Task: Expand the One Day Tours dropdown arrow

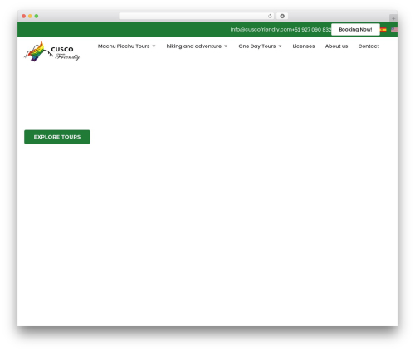Action: click(x=280, y=46)
